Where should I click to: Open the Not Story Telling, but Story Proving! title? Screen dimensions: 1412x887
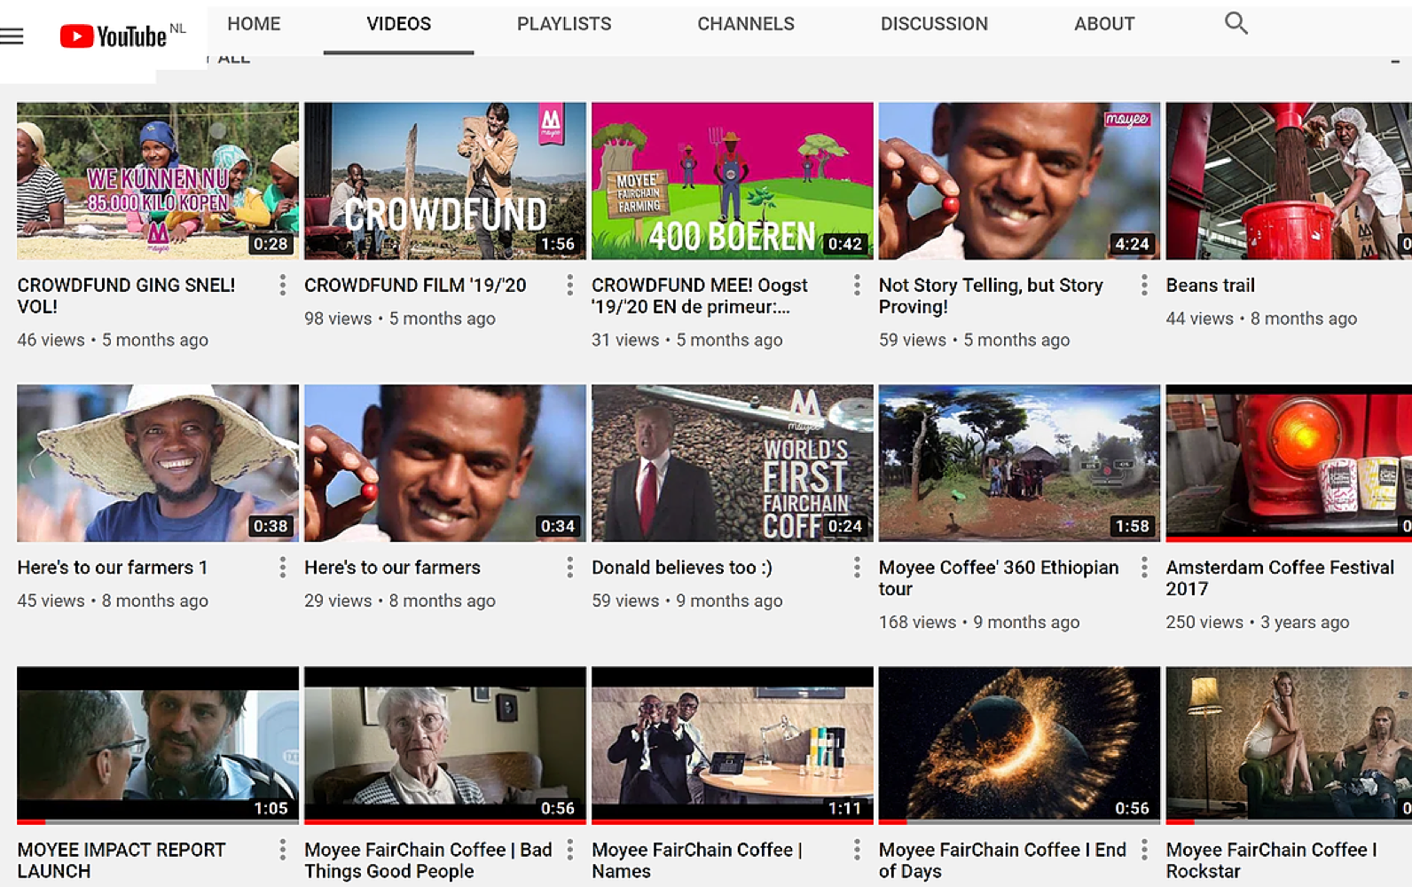(x=991, y=295)
